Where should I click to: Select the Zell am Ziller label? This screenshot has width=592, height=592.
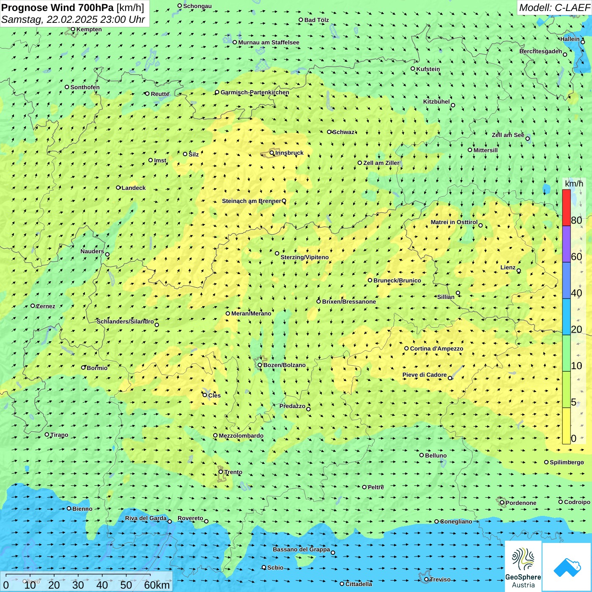[x=381, y=163]
